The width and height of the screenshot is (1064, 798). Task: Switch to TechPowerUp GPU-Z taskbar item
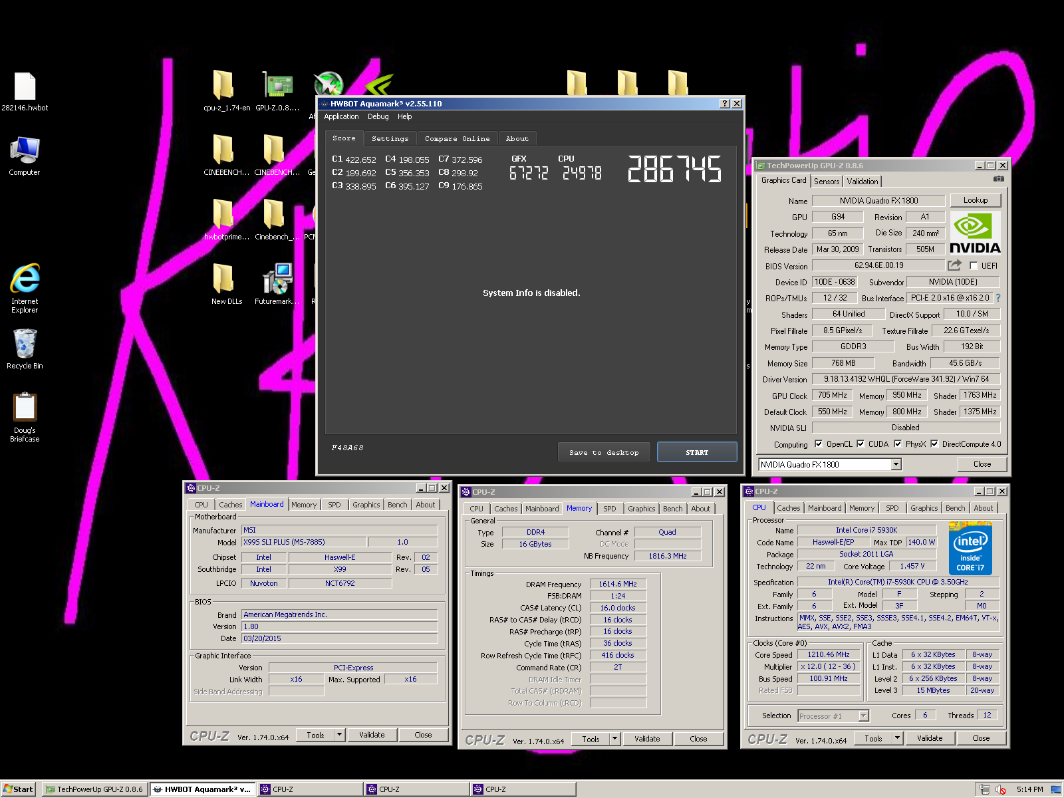click(94, 789)
